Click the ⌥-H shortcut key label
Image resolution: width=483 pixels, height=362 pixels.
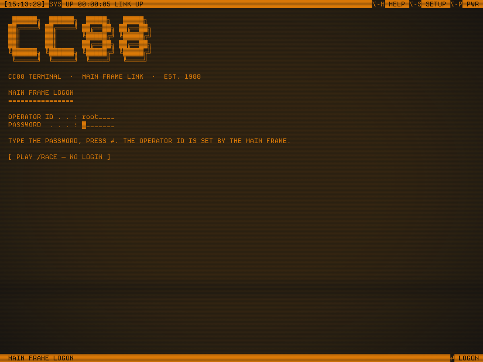378,4
